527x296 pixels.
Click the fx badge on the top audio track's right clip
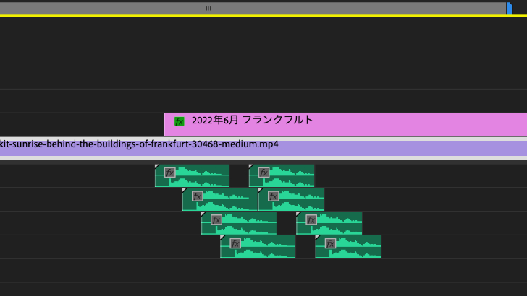[x=263, y=173]
